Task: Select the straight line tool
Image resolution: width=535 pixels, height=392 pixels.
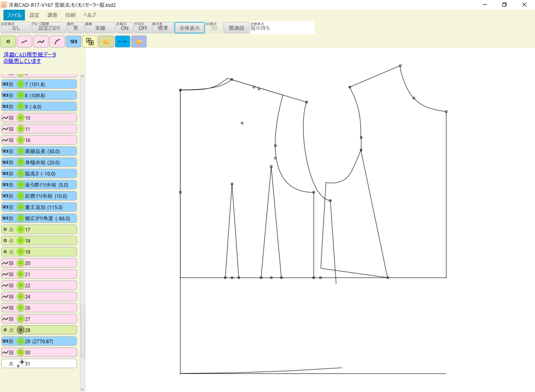Action: point(24,41)
